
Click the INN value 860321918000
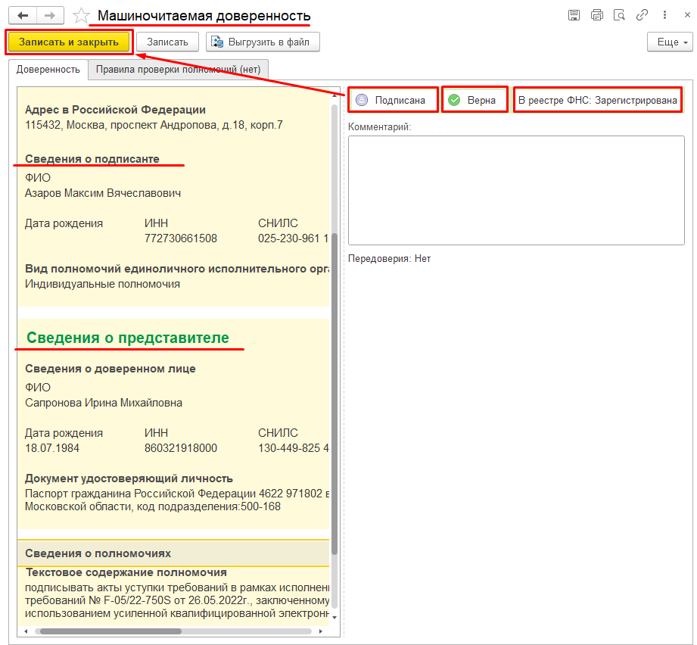pos(180,448)
